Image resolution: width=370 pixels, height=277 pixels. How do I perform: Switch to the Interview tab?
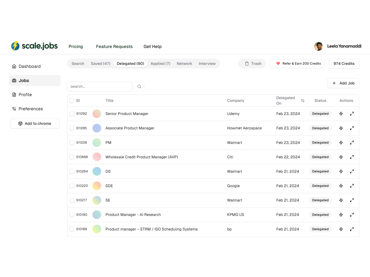click(207, 63)
